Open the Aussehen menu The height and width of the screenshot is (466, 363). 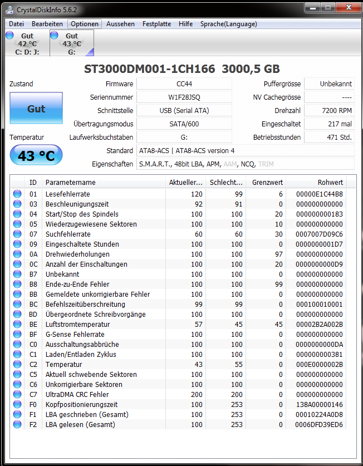point(120,24)
